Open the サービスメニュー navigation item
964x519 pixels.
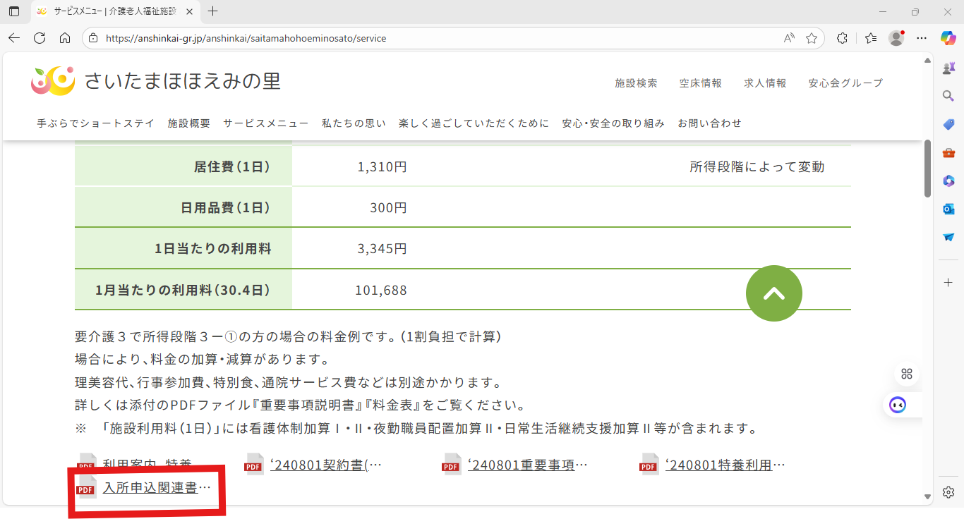click(265, 123)
